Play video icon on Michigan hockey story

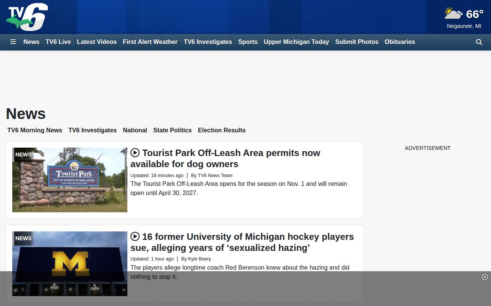coord(135,236)
